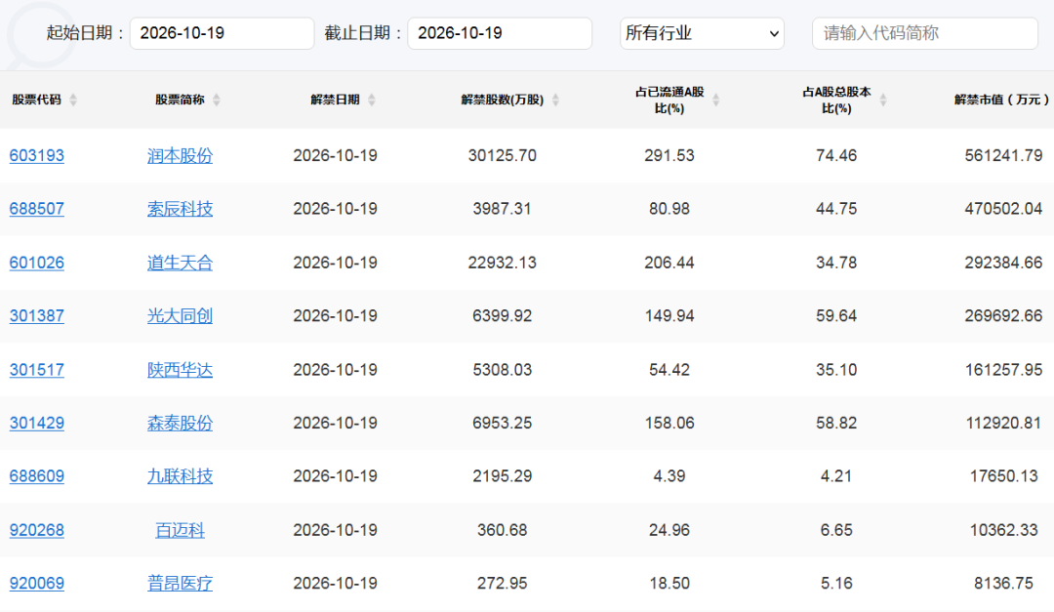Sort by 解禁股数(万股) column arrows
The image size is (1054, 612).
(556, 101)
